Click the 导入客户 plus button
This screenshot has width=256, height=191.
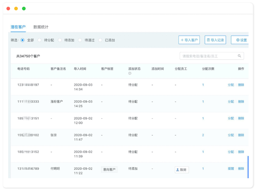[189, 40]
